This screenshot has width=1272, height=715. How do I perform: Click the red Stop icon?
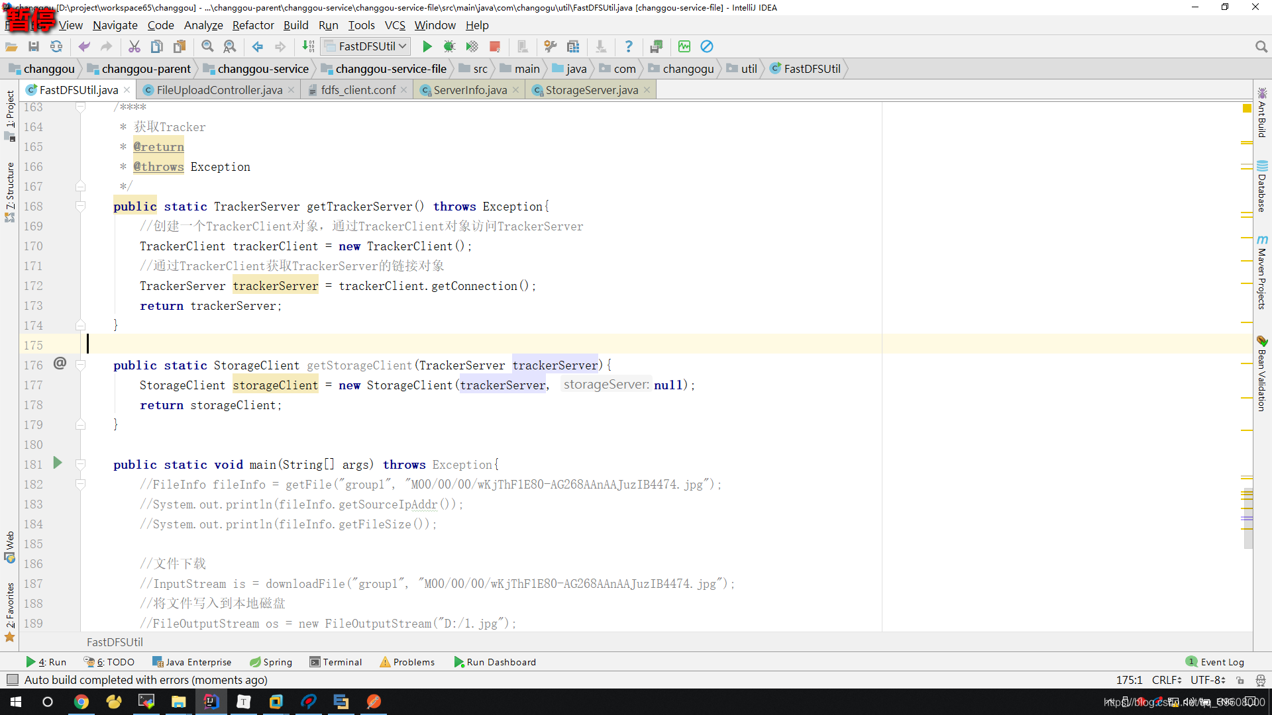[x=494, y=46]
